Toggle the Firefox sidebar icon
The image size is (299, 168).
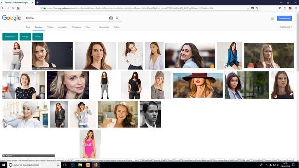click(285, 8)
